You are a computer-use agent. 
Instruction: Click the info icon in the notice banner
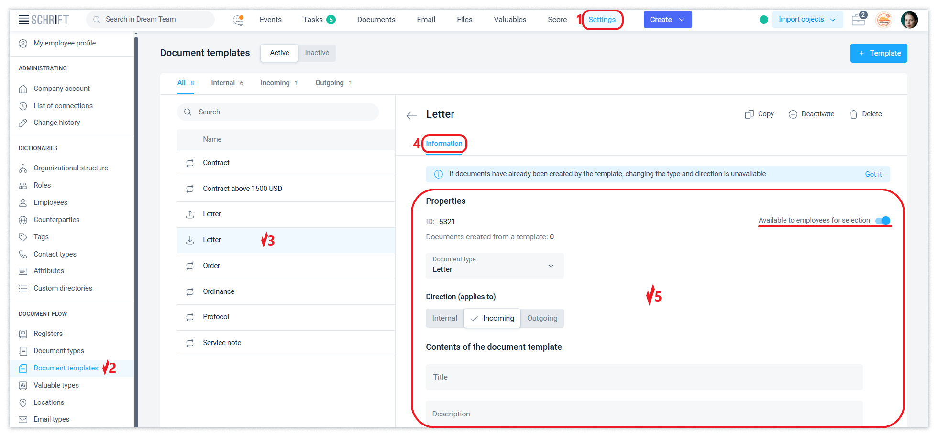(x=438, y=174)
